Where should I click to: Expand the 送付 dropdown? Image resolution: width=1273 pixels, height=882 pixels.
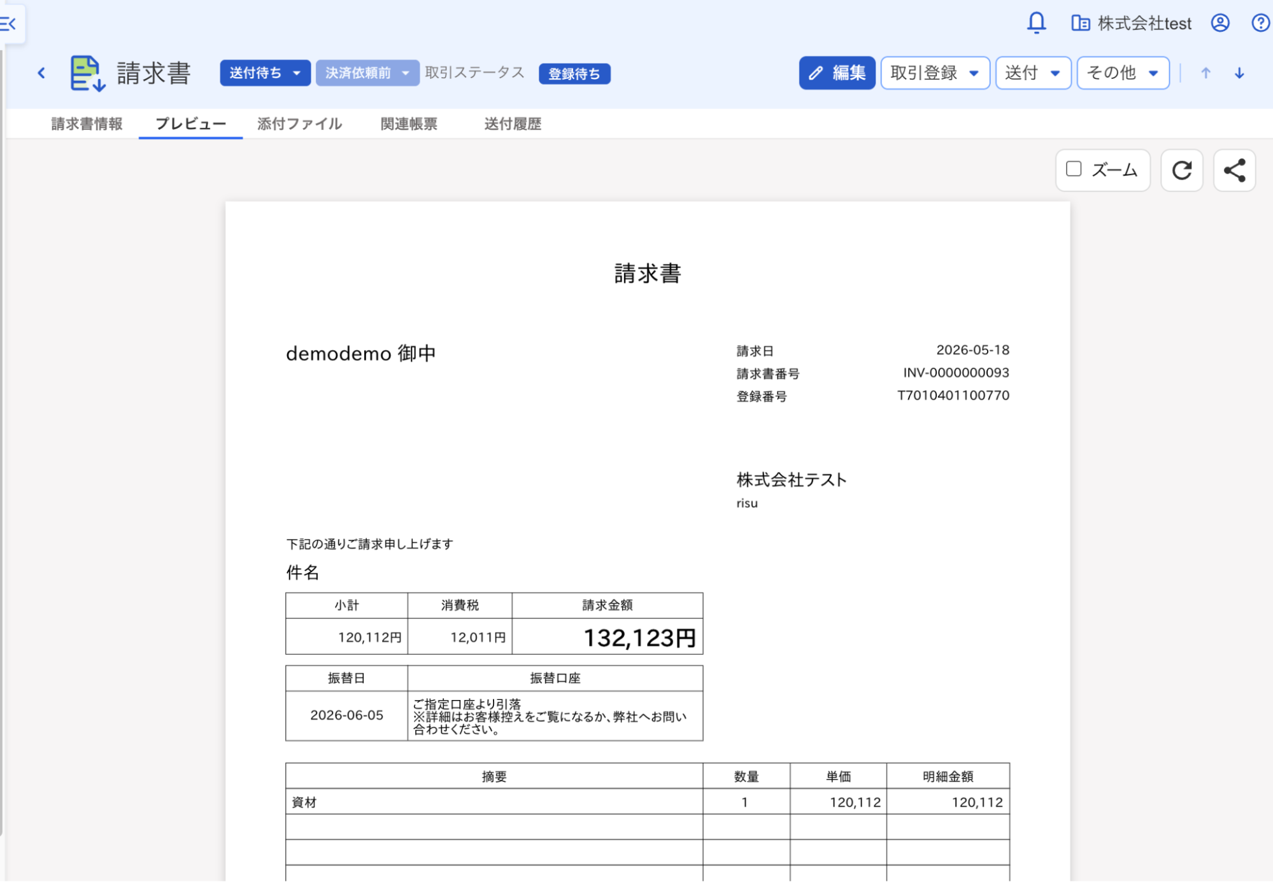click(1033, 73)
